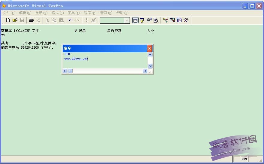The image size is (264, 164).
Task: Open the 窗口(W) menu
Action: 106,13
